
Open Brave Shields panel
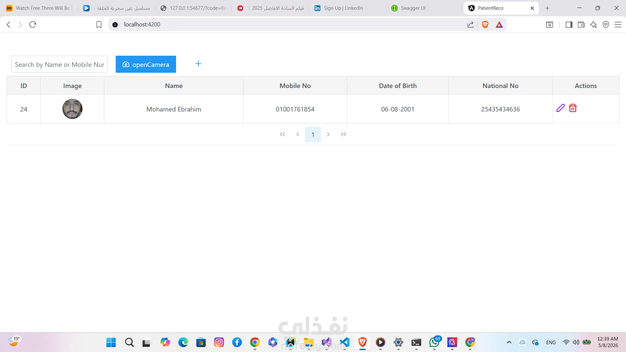pos(485,24)
